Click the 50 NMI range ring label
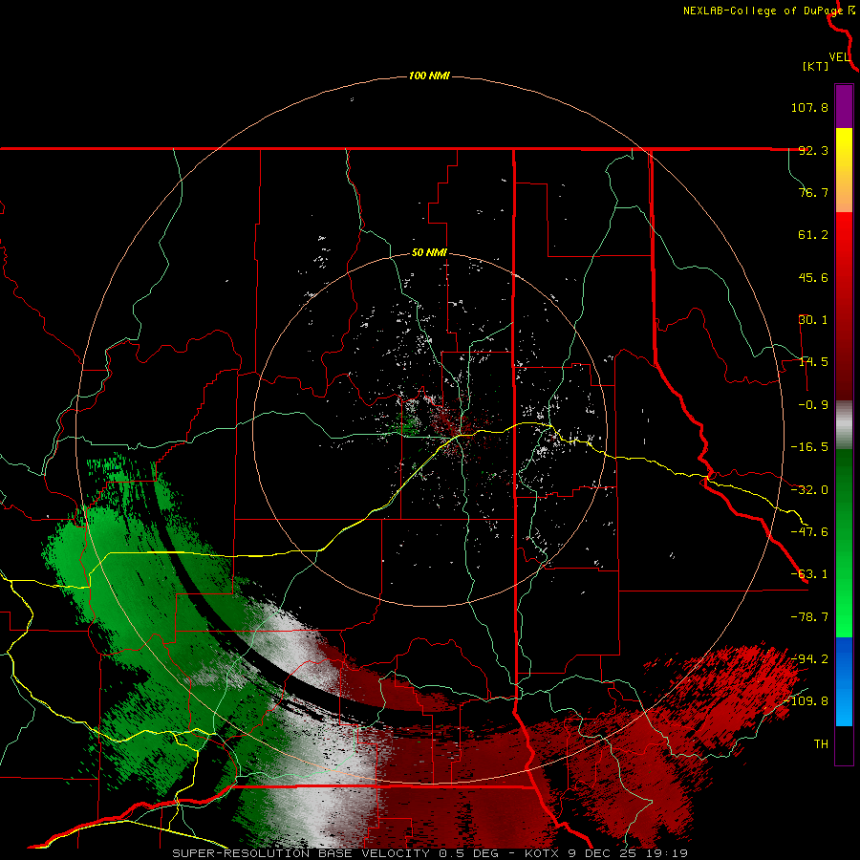Screen dimensions: 860x860 pos(429,253)
